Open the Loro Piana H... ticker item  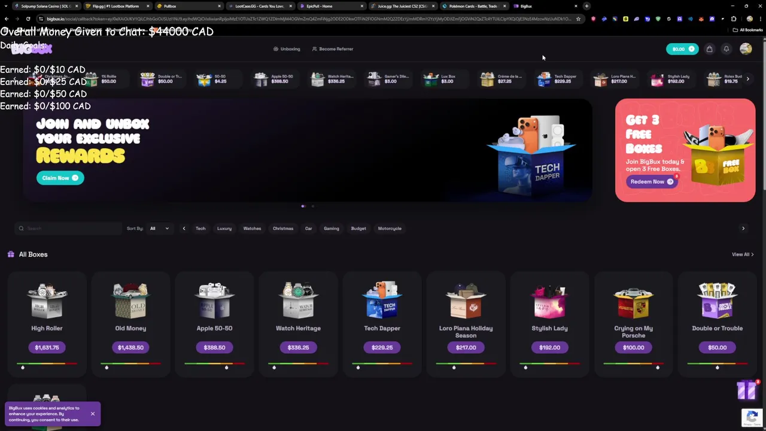[x=614, y=79]
